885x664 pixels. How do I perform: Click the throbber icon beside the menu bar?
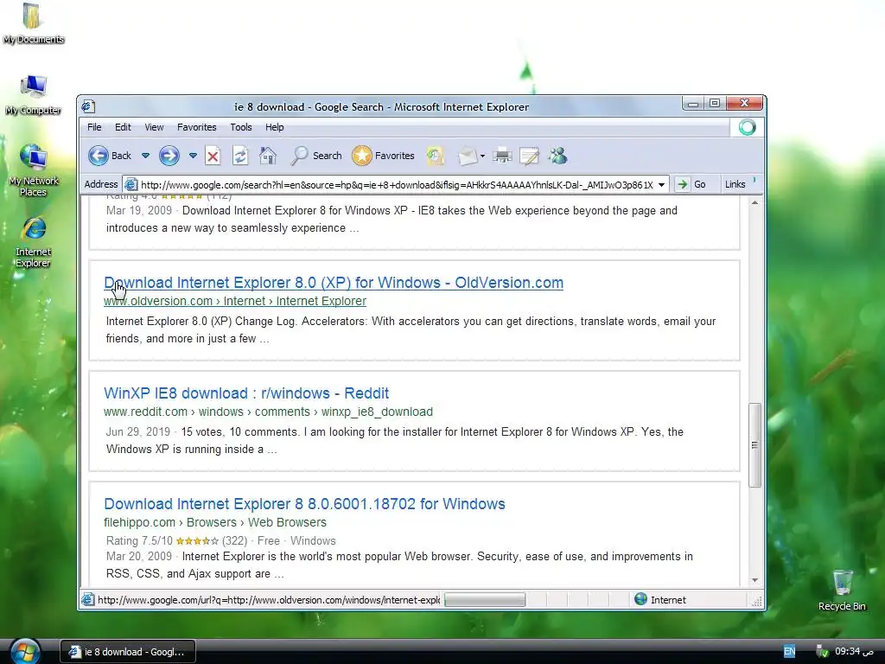click(747, 128)
